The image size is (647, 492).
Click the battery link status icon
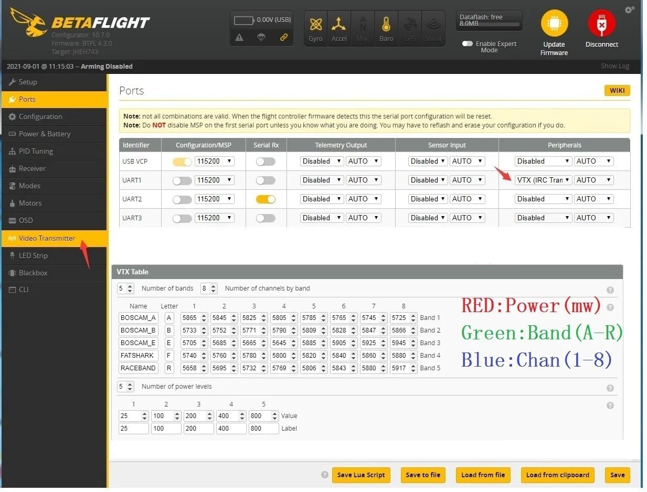click(284, 37)
